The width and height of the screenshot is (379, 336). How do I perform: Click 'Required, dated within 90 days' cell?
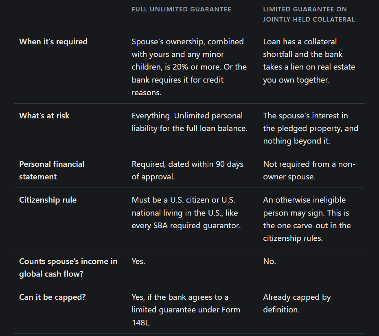[x=188, y=170]
